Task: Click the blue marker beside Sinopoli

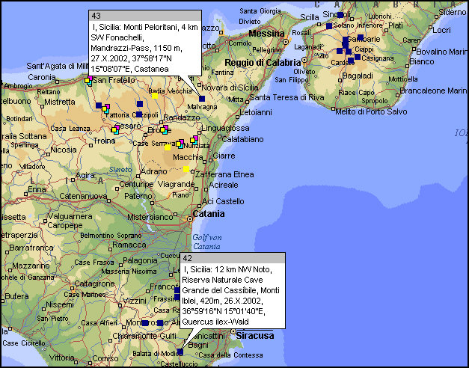Action: pyautogui.click(x=340, y=15)
